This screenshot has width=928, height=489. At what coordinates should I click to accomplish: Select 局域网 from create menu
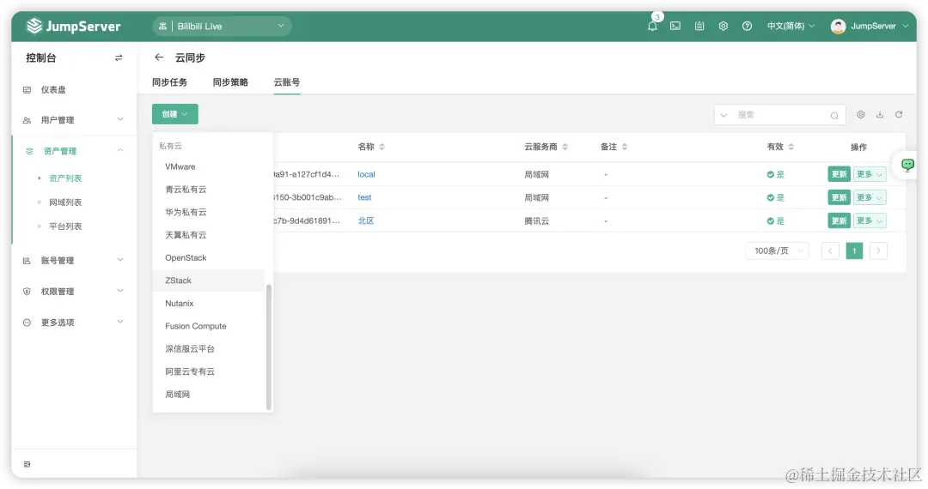[x=209, y=395]
